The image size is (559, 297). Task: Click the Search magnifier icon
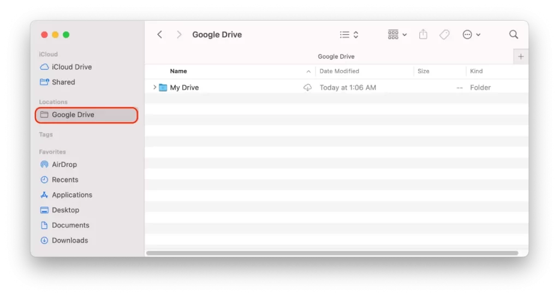tap(513, 34)
